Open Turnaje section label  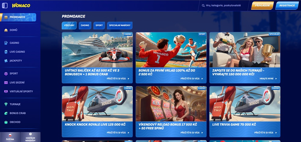[15, 104]
